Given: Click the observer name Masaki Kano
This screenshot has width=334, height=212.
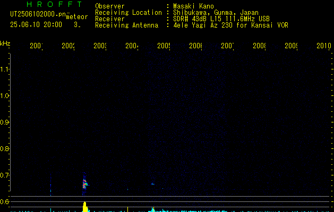Looking at the screenshot, I should tap(193, 6).
